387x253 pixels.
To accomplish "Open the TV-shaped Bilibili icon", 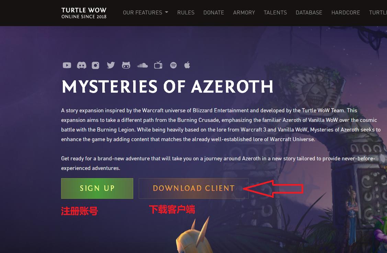I will [158, 65].
